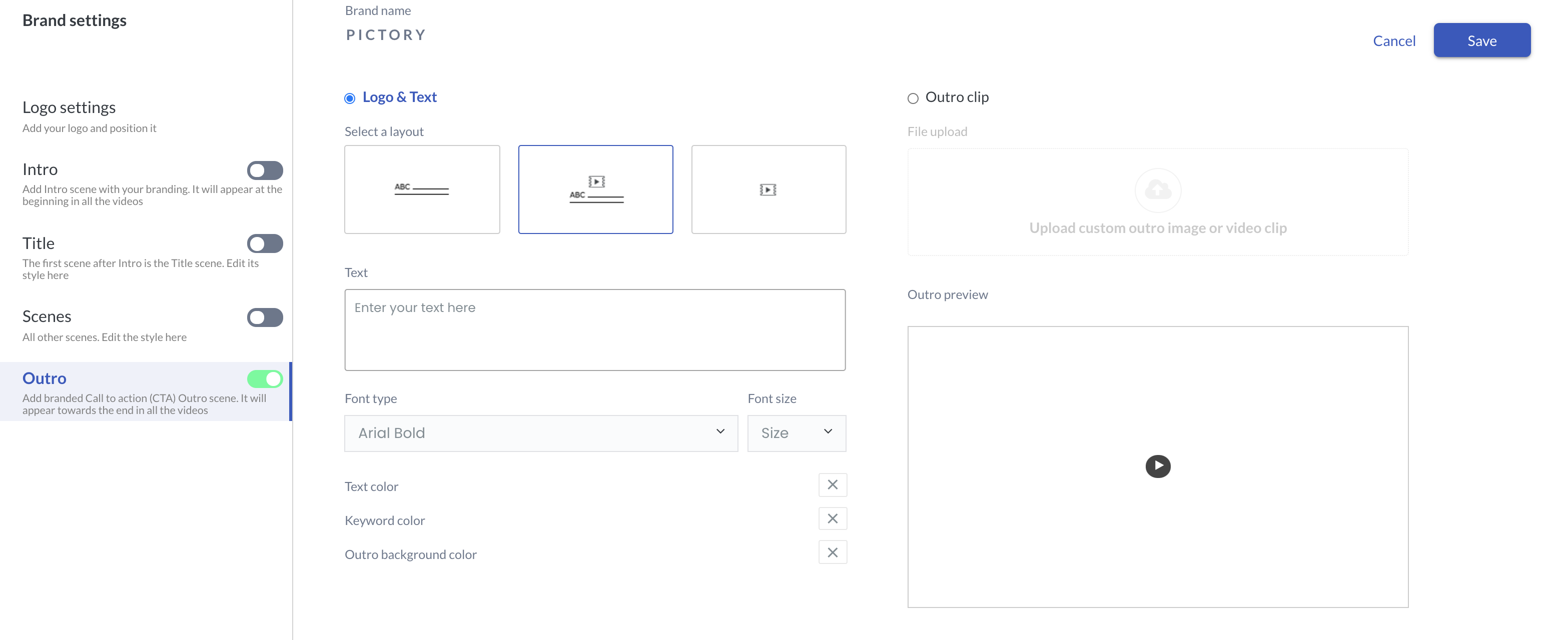Choose the Logo & Text radio option
Image resolution: width=1552 pixels, height=640 pixels.
tap(349, 98)
